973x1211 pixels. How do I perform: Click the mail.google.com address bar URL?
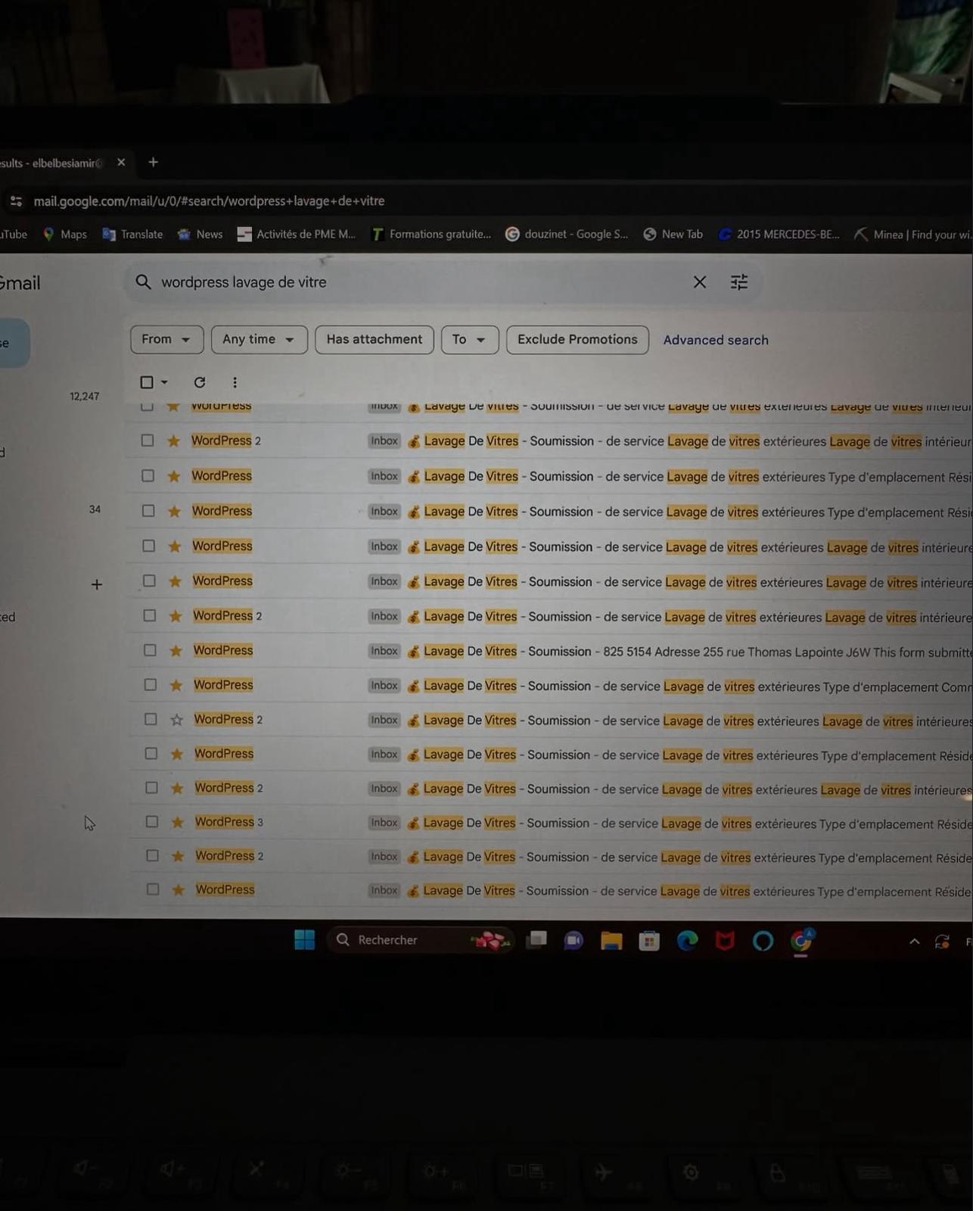pos(209,201)
